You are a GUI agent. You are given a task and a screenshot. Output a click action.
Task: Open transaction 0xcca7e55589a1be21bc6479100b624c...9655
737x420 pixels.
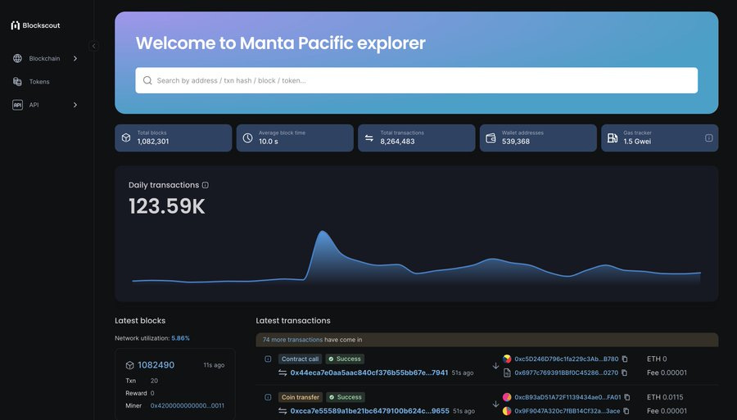click(x=369, y=411)
